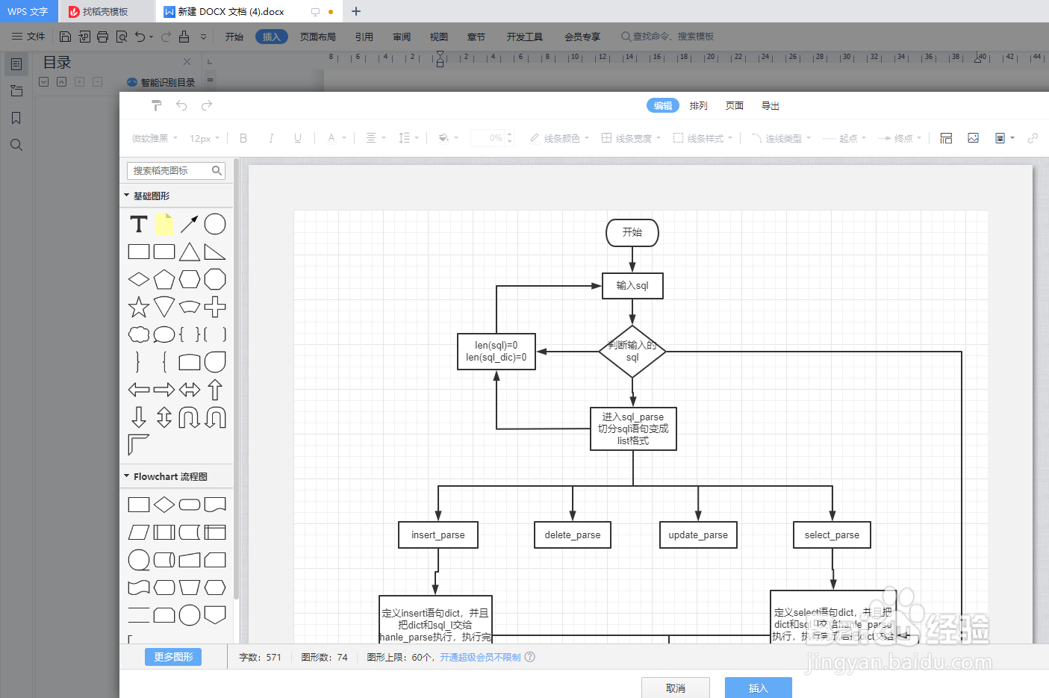Open the fill color bucket dropdown

tap(449, 138)
